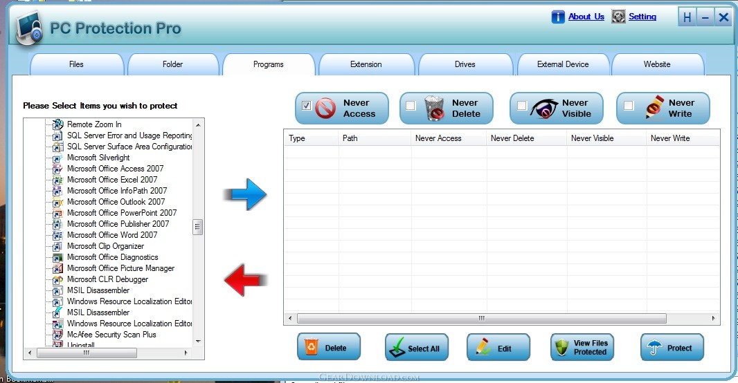The image size is (738, 383).
Task: Select SQL Server Error and Usage Reporting
Action: pos(130,136)
